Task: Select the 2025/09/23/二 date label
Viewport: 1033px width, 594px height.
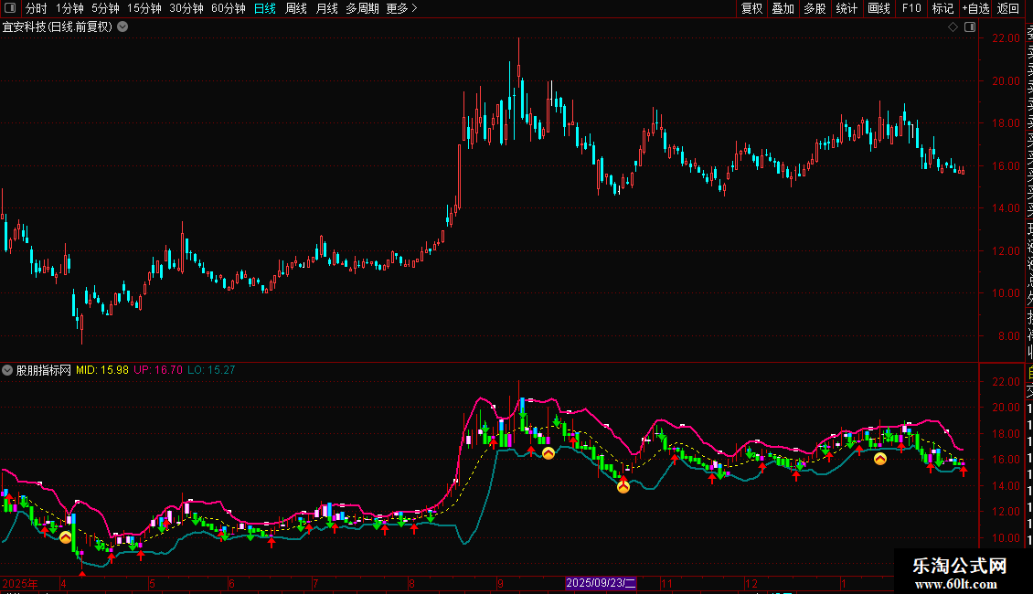Action: click(601, 583)
